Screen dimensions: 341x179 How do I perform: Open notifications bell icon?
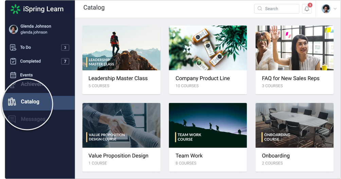point(307,9)
